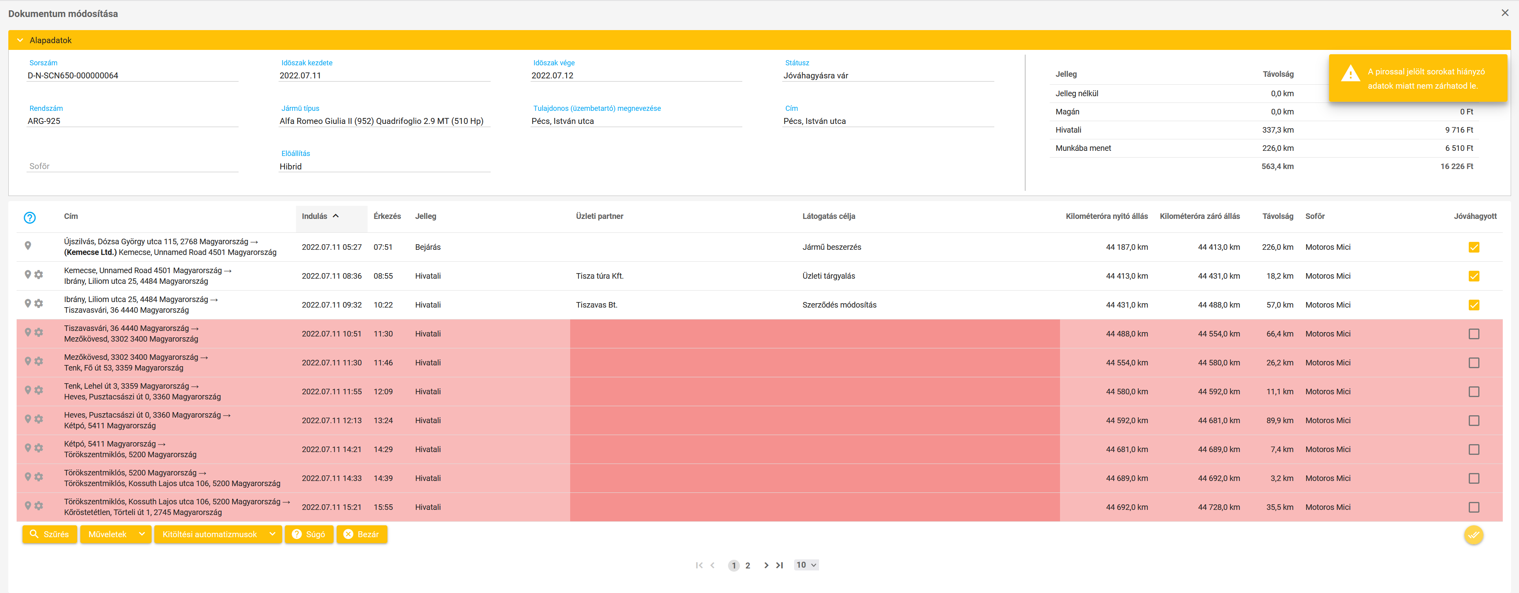1519x593 pixels.
Task: Click map pin for Tiszavasvári to Mezőkövesd row
Action: [x=28, y=332]
